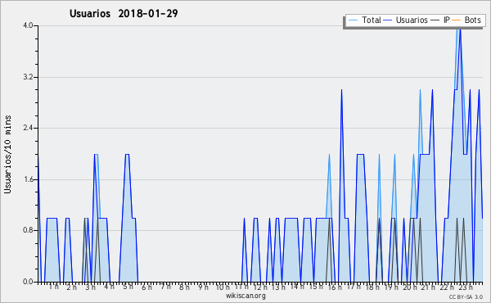Click the '11 h' x-axis label
This screenshot has height=303, width=491.
[241, 287]
